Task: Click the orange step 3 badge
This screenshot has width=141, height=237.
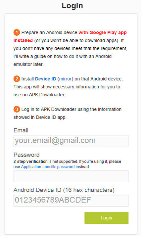Action: [17, 109]
